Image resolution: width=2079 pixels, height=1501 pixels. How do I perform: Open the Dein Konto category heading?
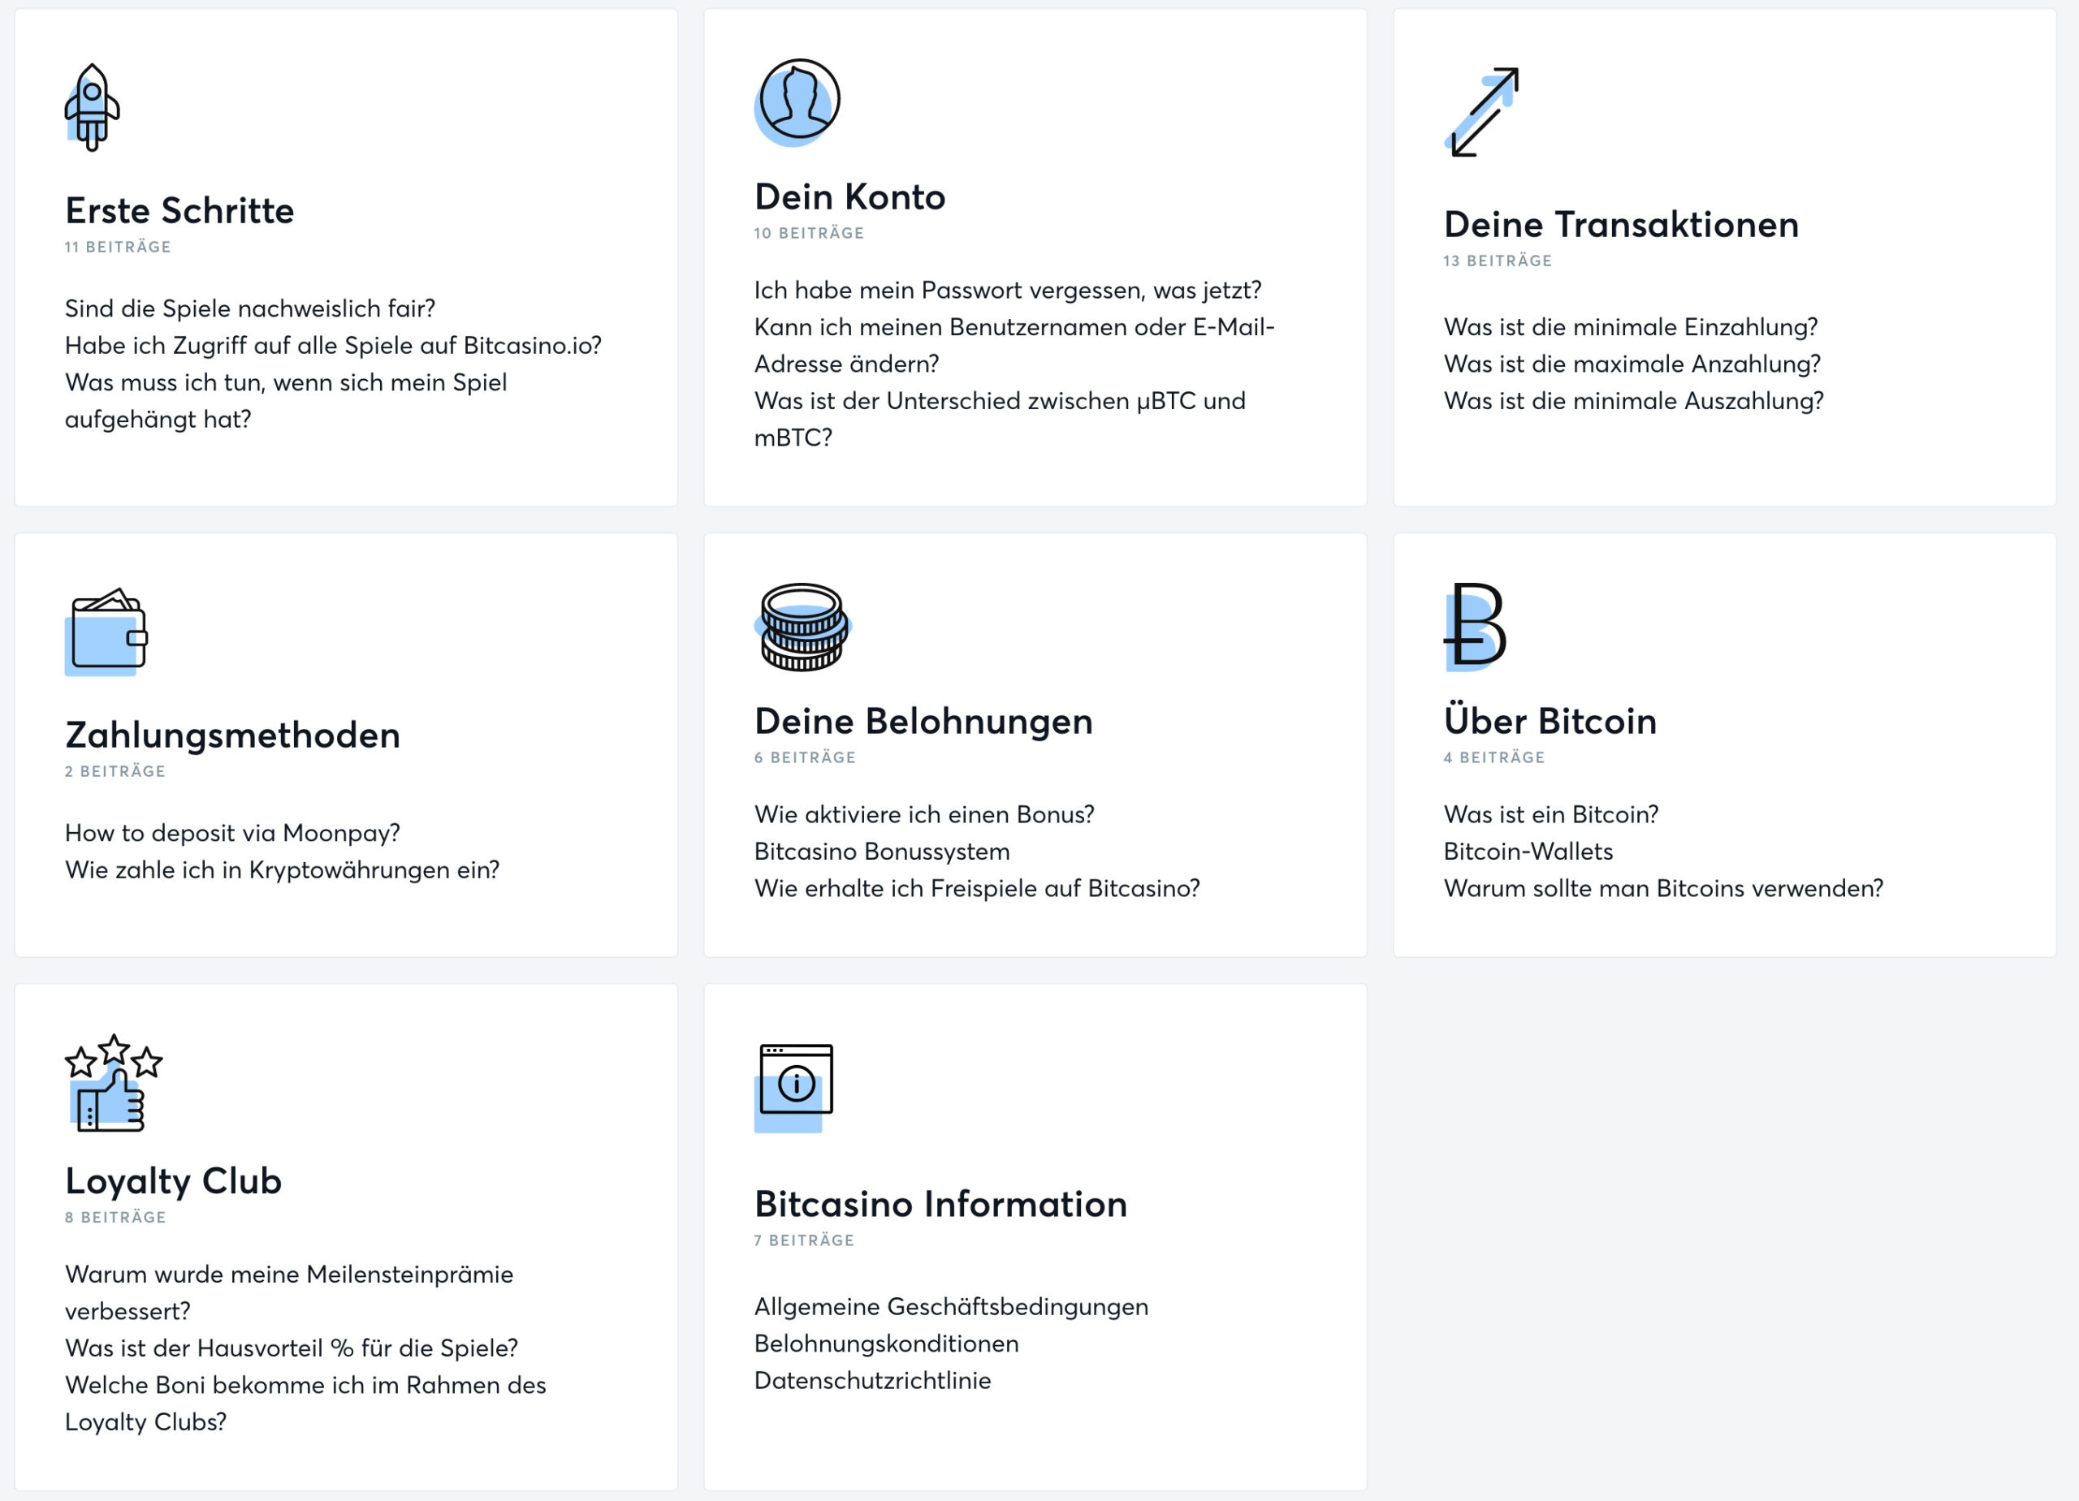(x=849, y=197)
